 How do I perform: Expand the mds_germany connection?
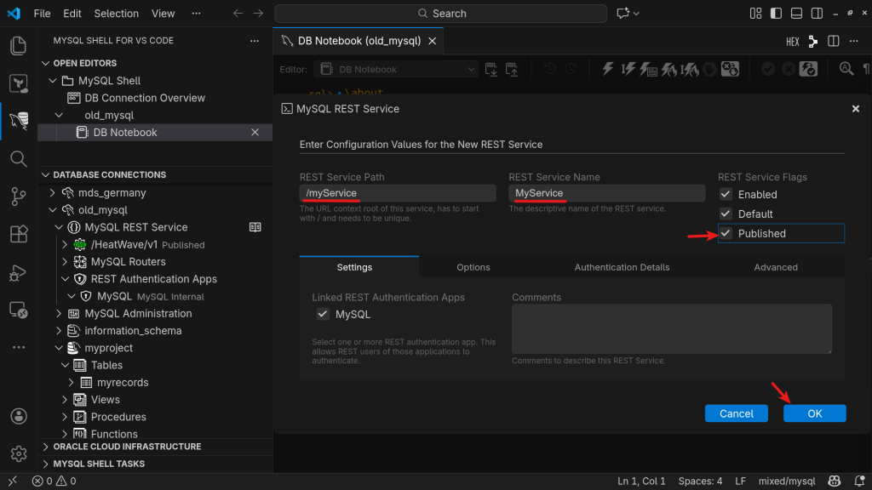pyautogui.click(x=52, y=192)
